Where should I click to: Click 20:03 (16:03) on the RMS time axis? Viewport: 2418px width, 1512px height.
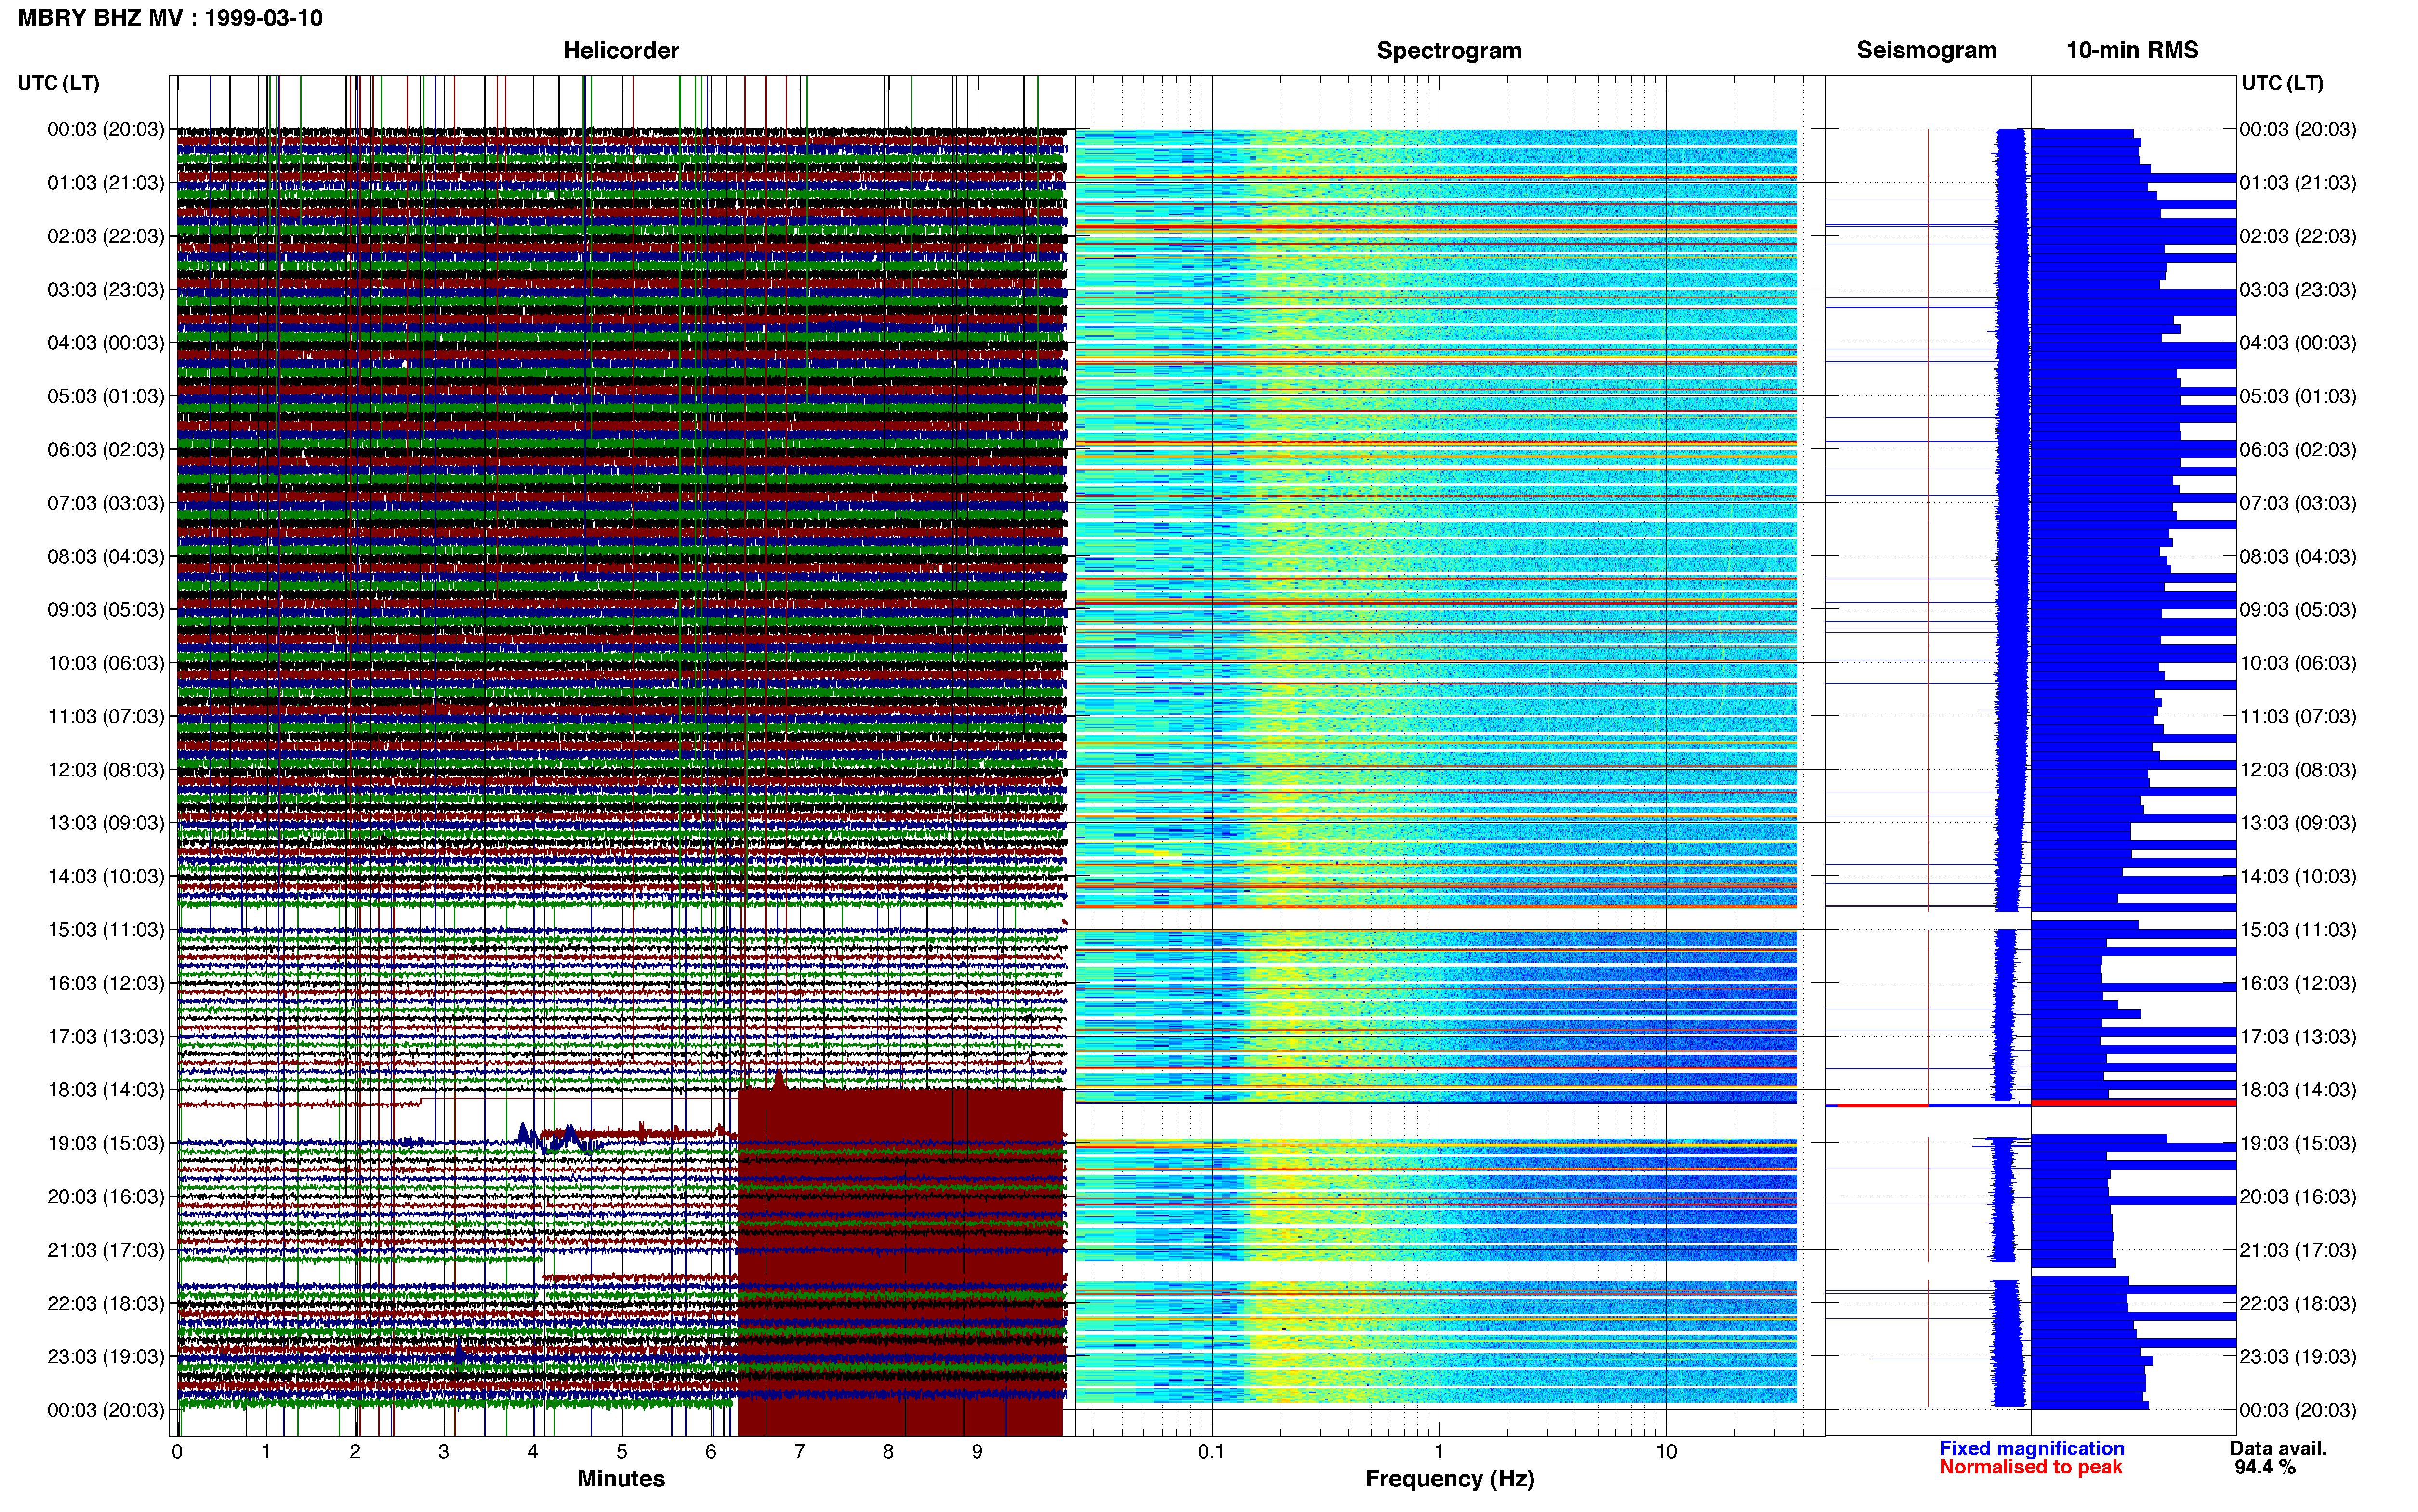[2298, 1196]
